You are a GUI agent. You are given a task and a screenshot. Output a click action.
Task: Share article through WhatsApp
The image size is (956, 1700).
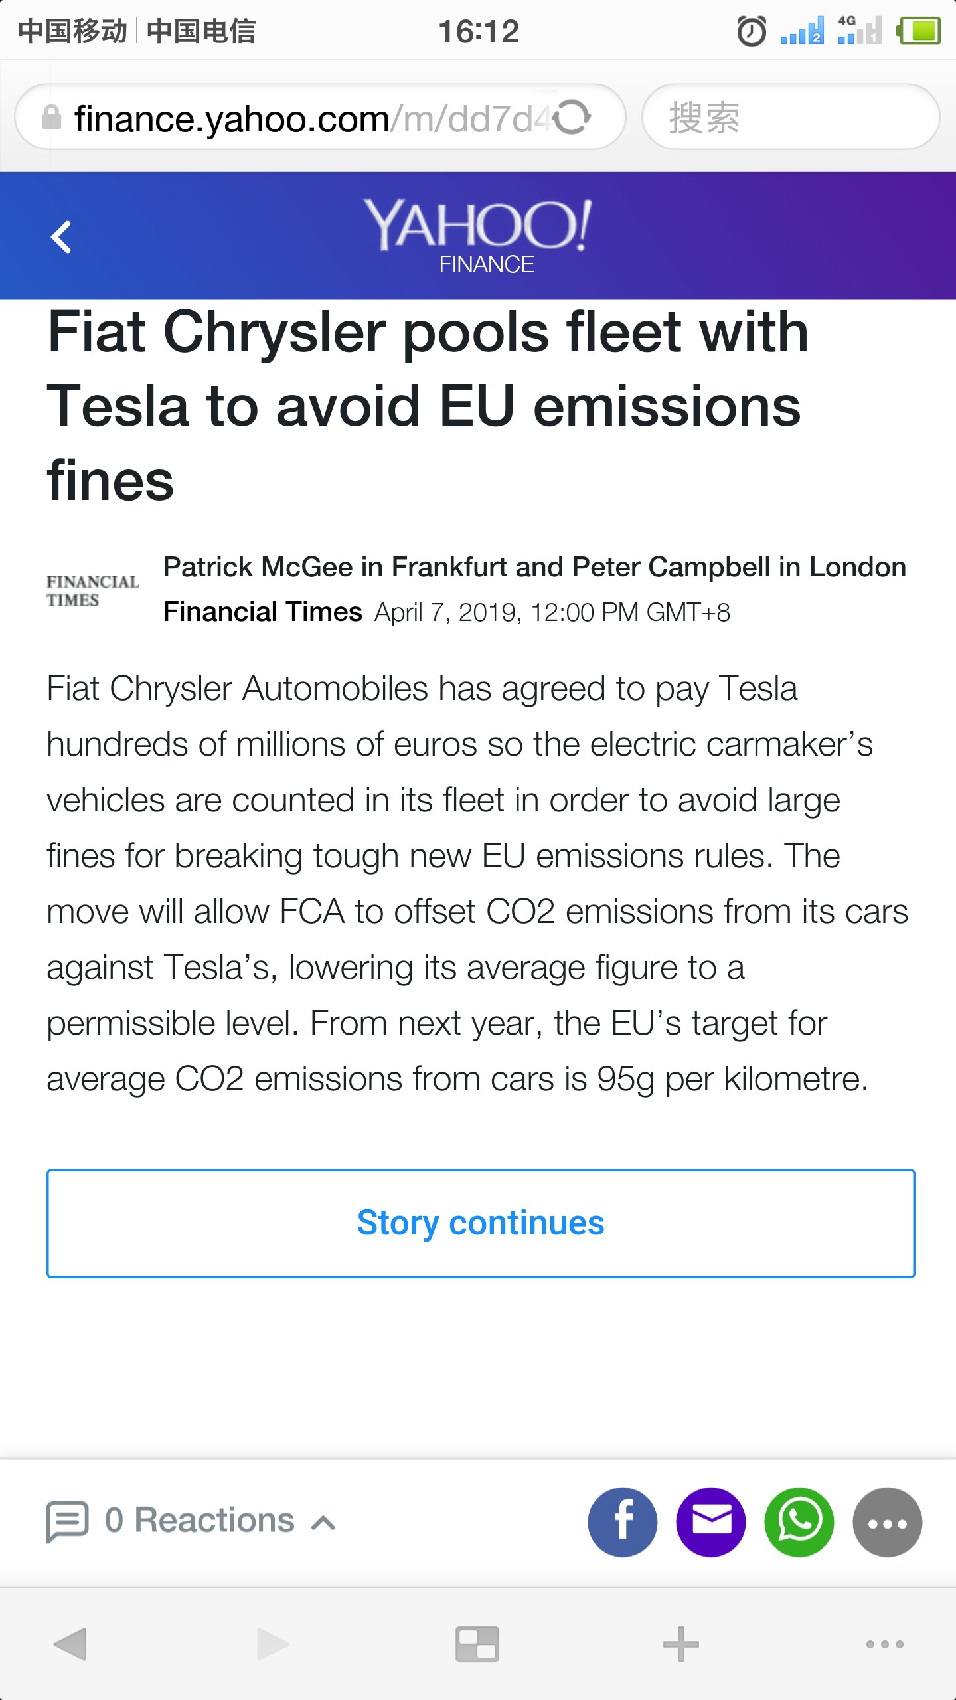point(799,1522)
